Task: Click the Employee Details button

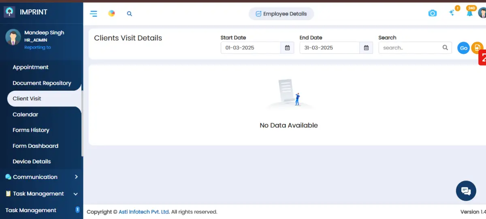Action: [x=281, y=14]
